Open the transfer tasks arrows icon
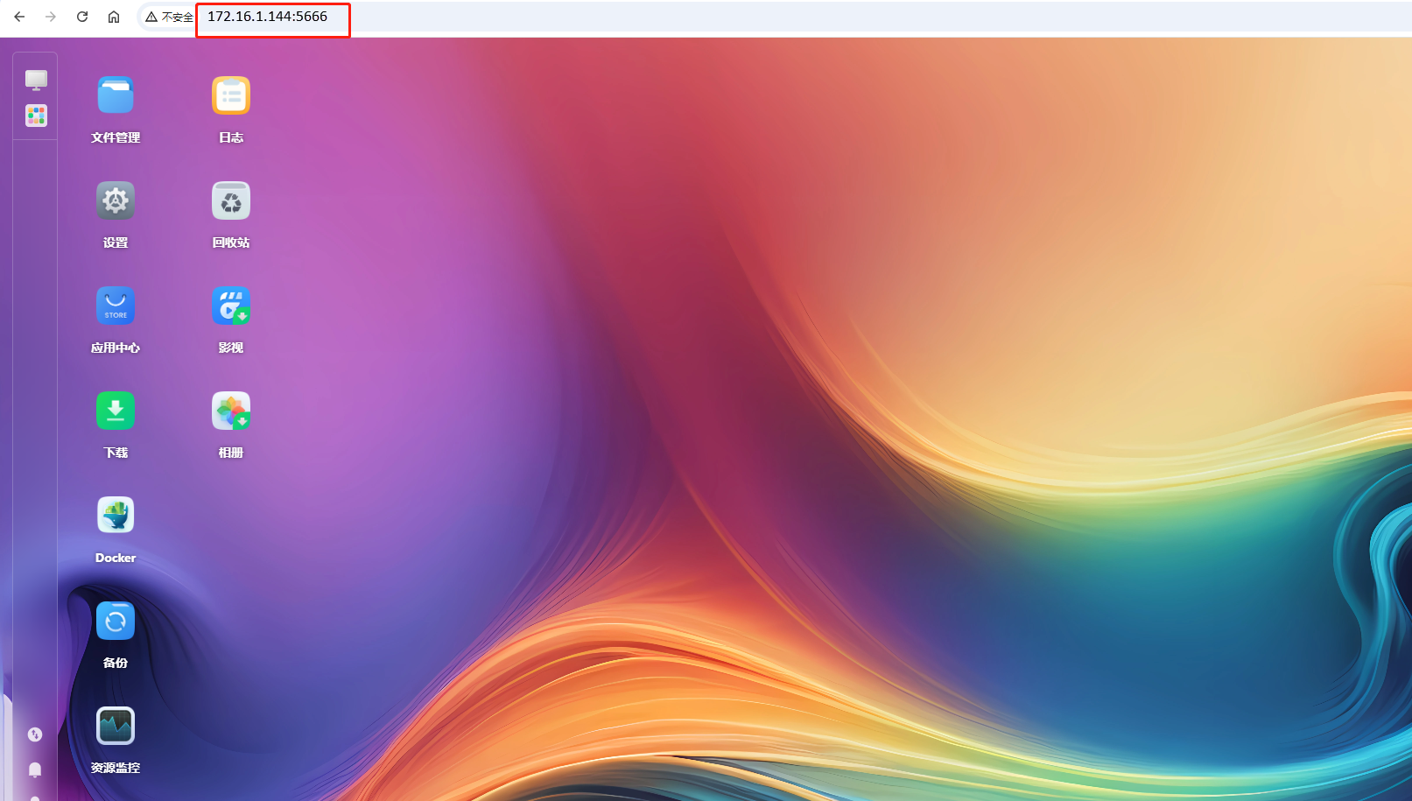The width and height of the screenshot is (1412, 801). [35, 734]
